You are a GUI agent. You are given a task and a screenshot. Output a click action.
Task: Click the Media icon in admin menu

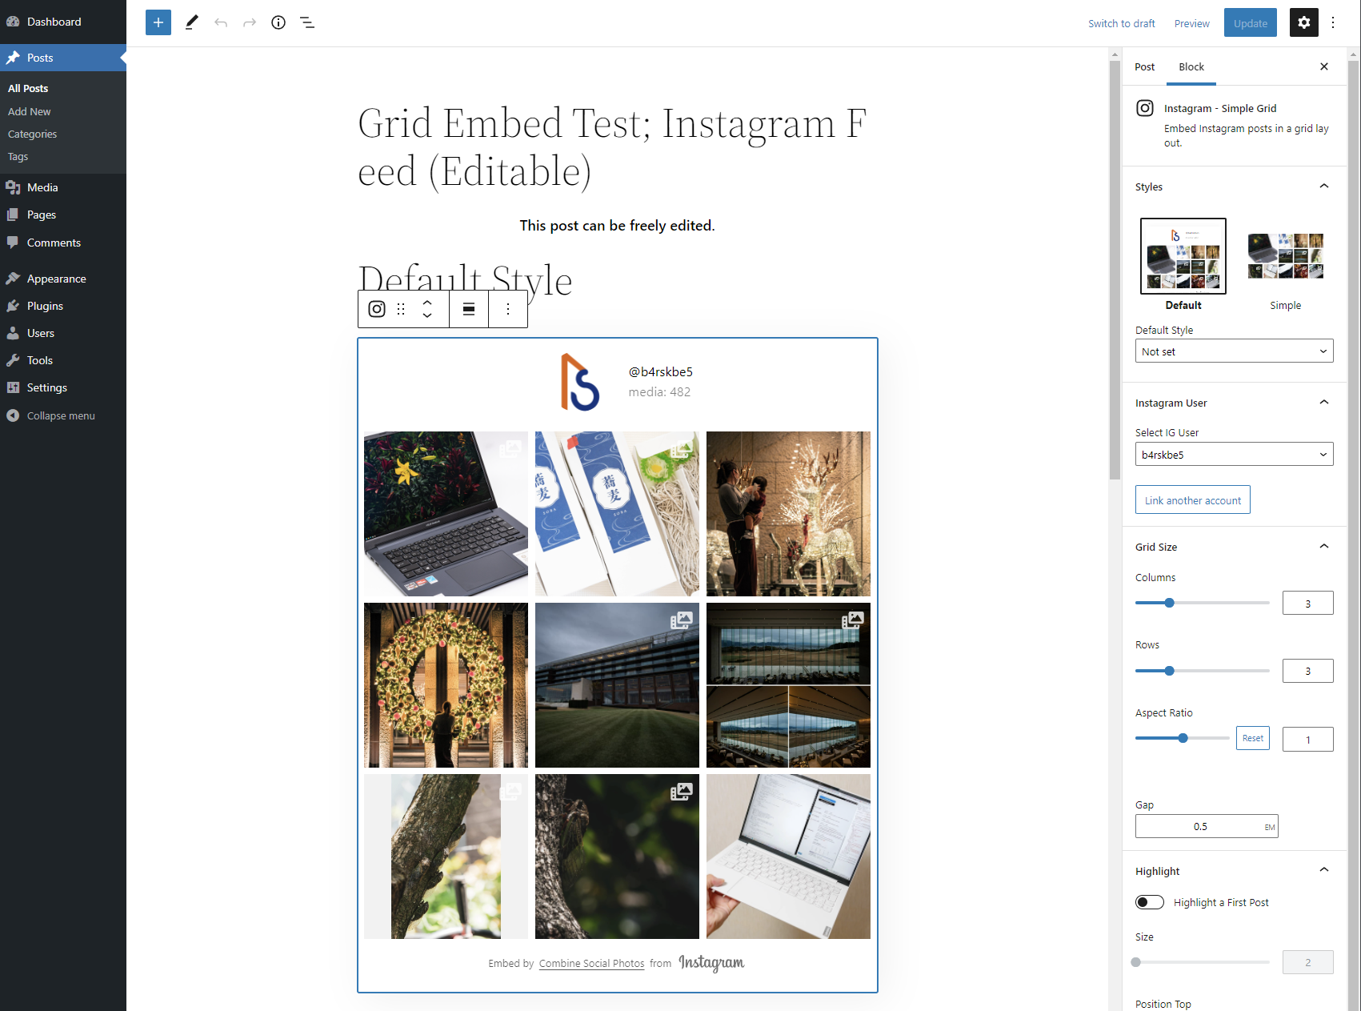coord(13,187)
